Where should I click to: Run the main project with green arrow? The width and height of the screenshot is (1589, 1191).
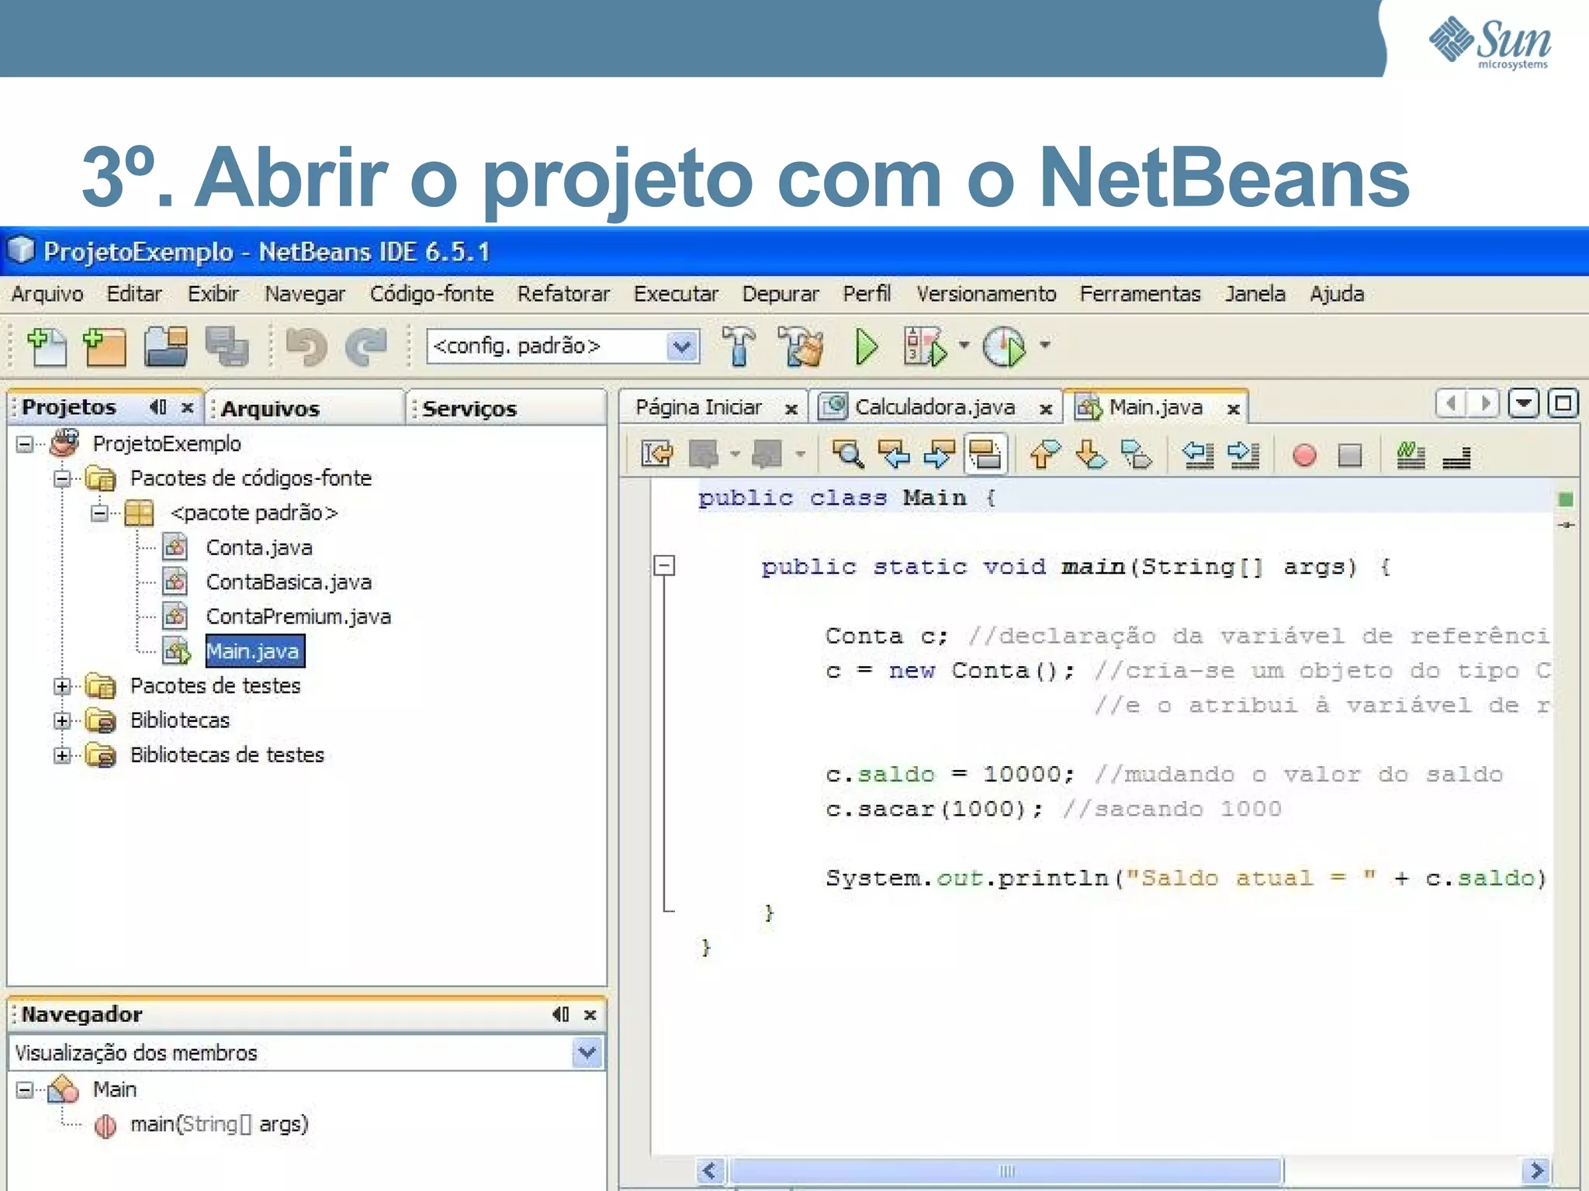[866, 346]
